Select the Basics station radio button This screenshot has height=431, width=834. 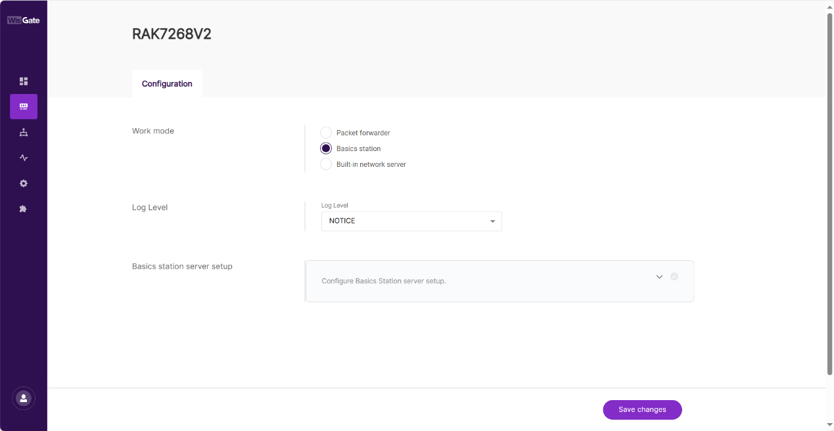pyautogui.click(x=325, y=148)
